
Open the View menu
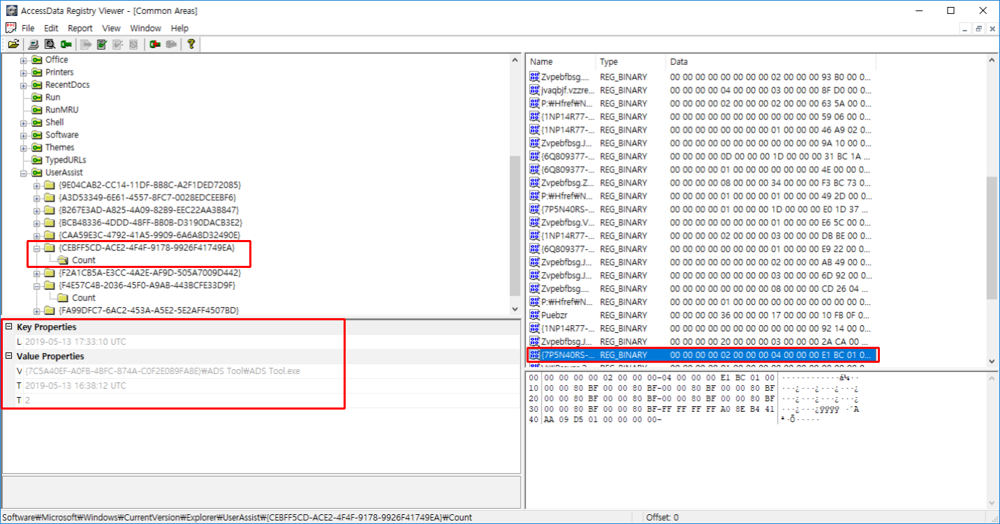click(111, 28)
